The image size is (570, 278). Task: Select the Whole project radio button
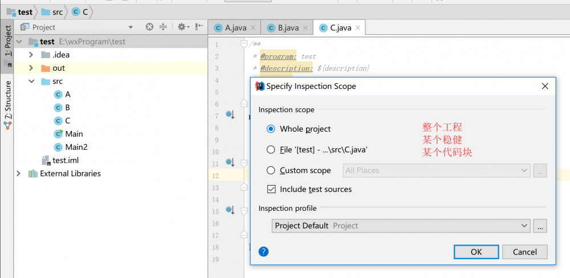coord(271,129)
